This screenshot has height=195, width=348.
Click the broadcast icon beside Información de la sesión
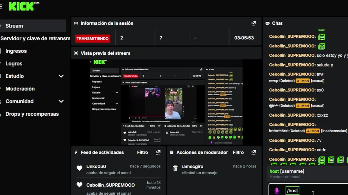[76, 23]
